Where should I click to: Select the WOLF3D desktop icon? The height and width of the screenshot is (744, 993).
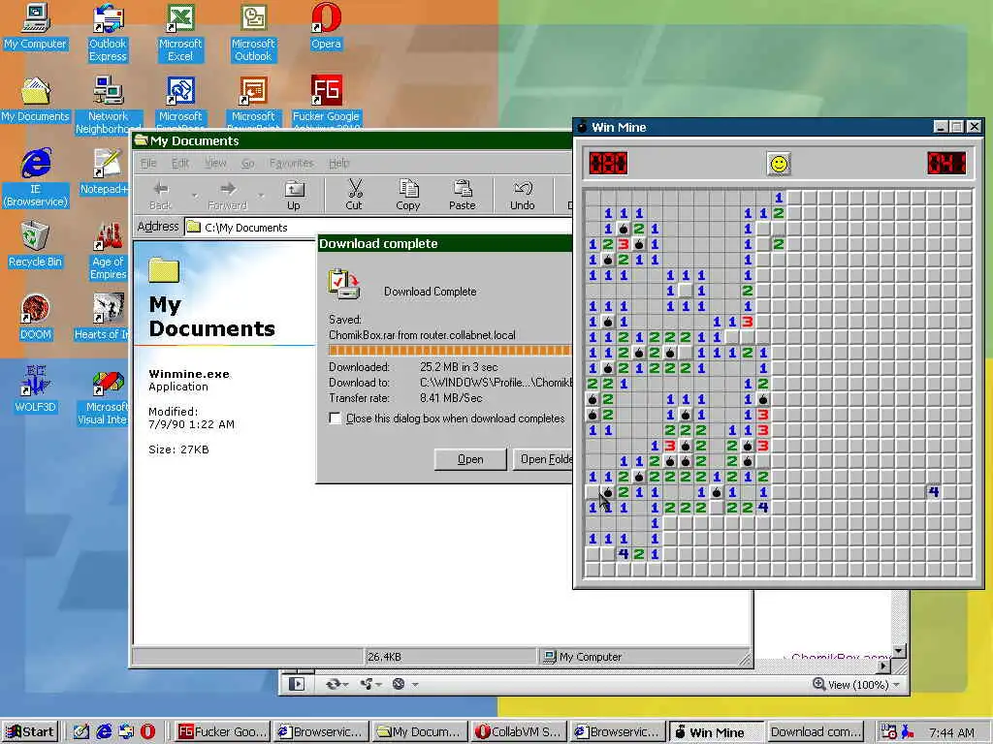pos(35,389)
